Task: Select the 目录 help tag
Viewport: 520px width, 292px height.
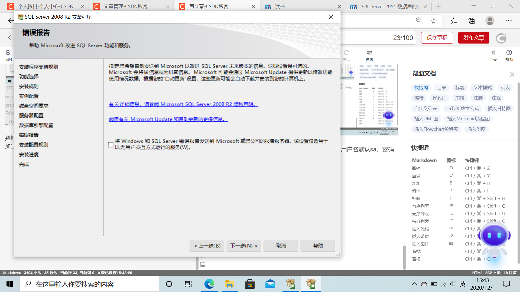Action: point(442,88)
